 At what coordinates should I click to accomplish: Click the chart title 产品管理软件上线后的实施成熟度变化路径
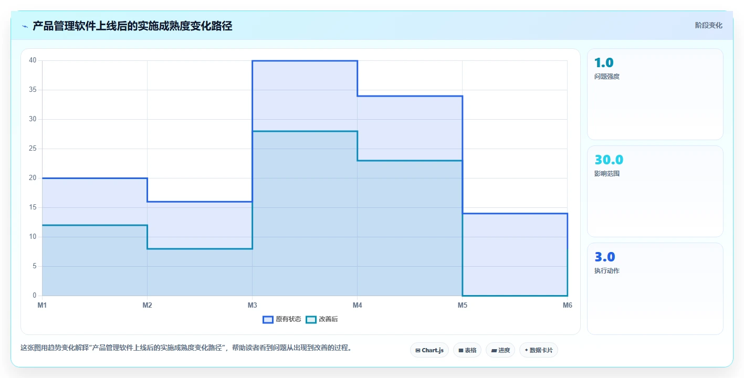click(x=132, y=26)
